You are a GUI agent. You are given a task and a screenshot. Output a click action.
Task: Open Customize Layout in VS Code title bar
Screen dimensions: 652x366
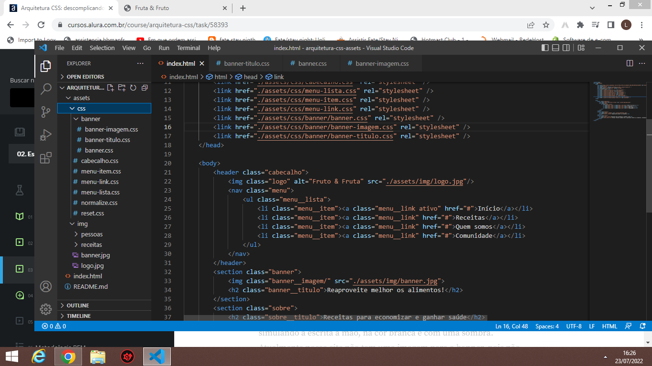pyautogui.click(x=581, y=48)
